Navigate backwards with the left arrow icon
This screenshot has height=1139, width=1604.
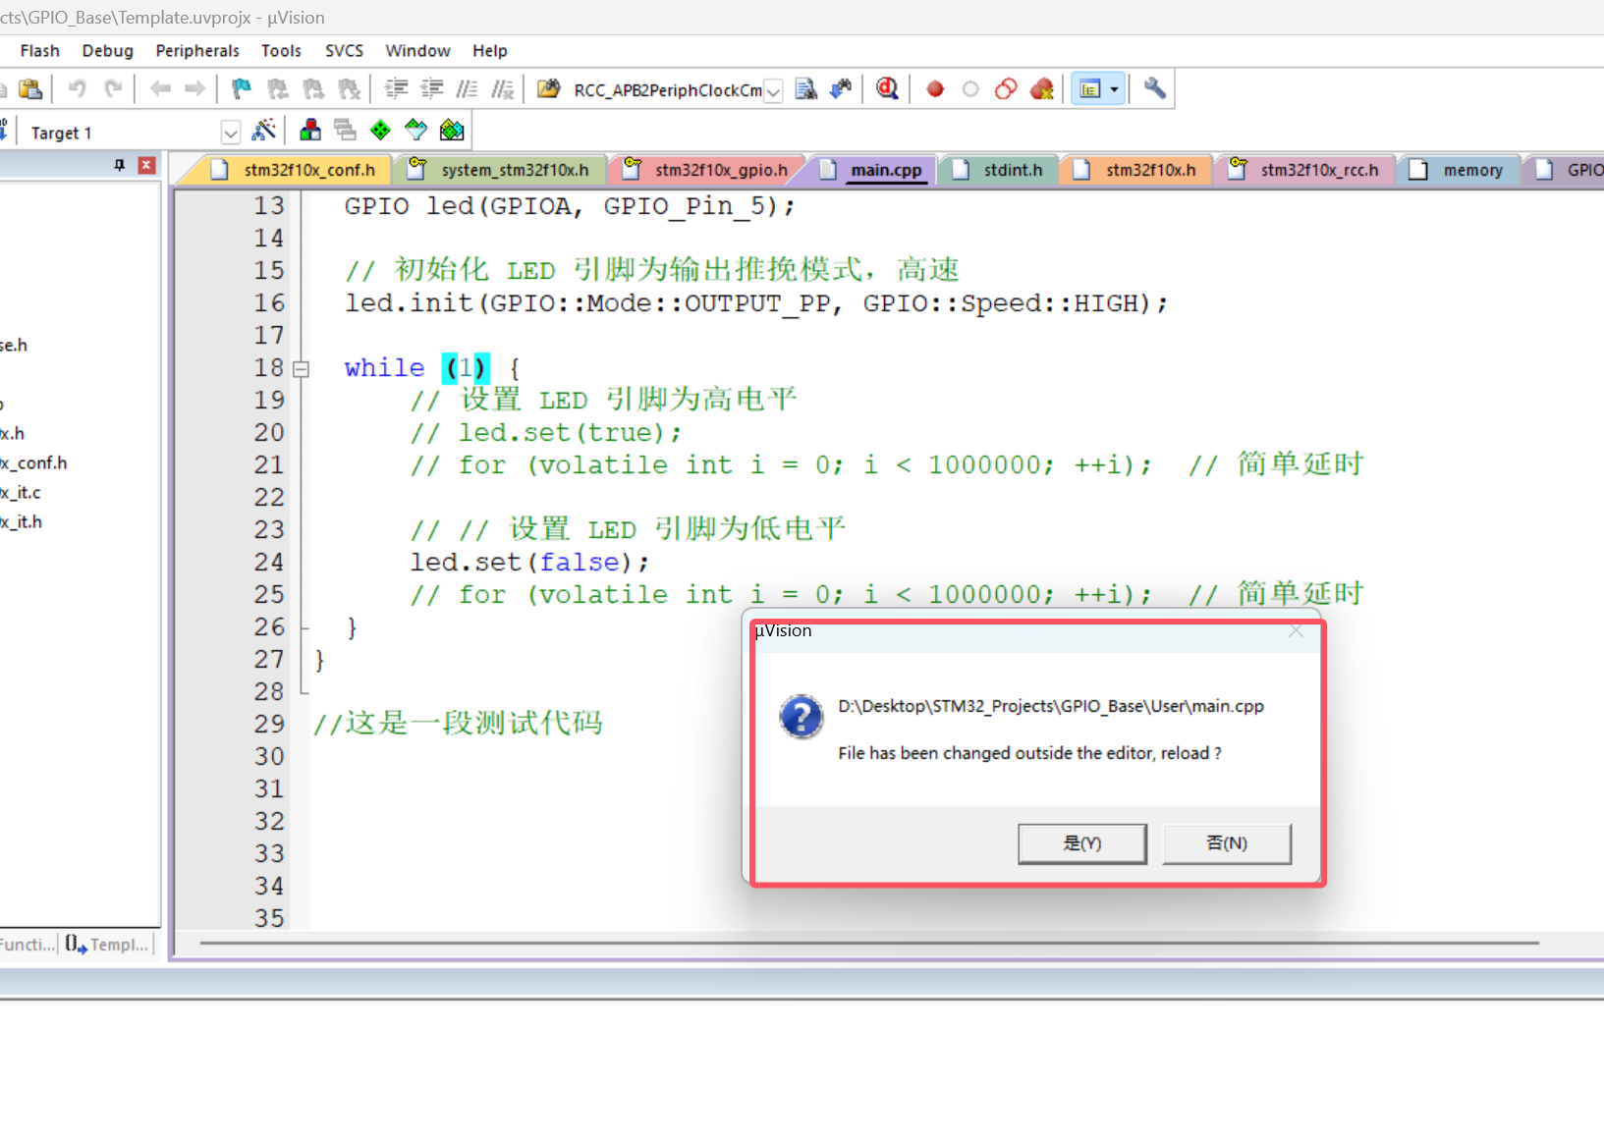coord(160,89)
